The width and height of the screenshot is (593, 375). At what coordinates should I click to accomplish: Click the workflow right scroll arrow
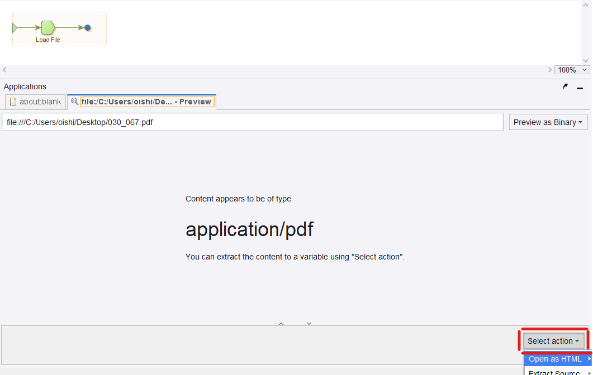[x=549, y=70]
